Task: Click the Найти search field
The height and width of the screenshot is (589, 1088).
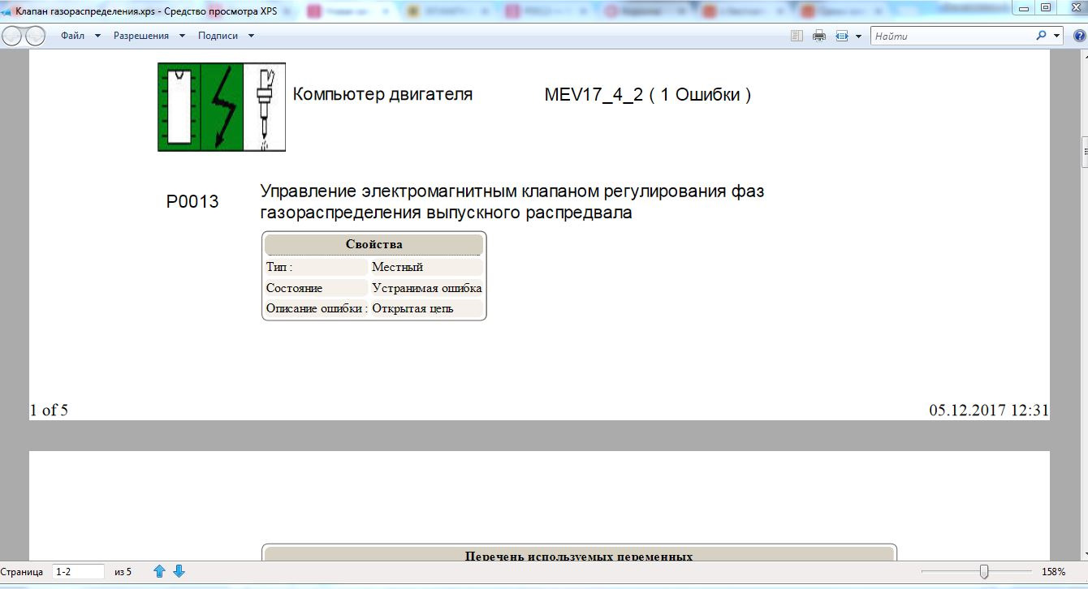Action: pos(952,36)
